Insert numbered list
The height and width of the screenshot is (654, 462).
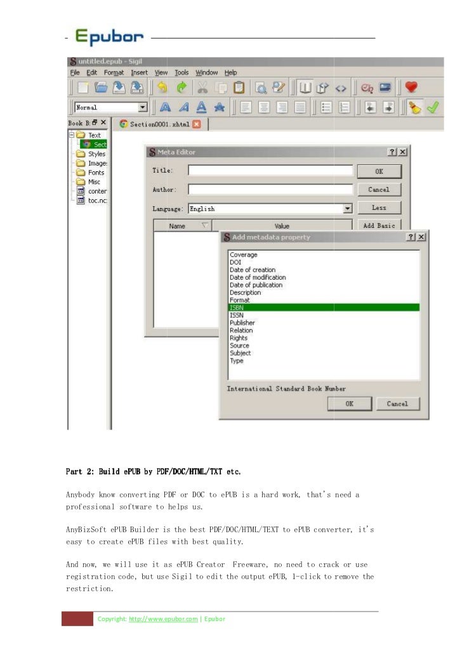(345, 108)
